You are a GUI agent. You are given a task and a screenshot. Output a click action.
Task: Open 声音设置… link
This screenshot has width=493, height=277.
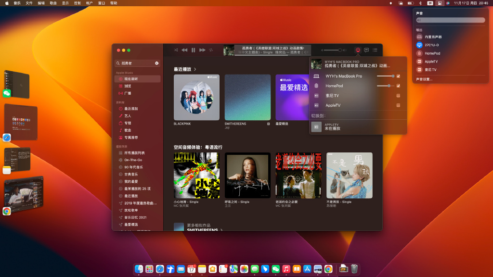424,79
